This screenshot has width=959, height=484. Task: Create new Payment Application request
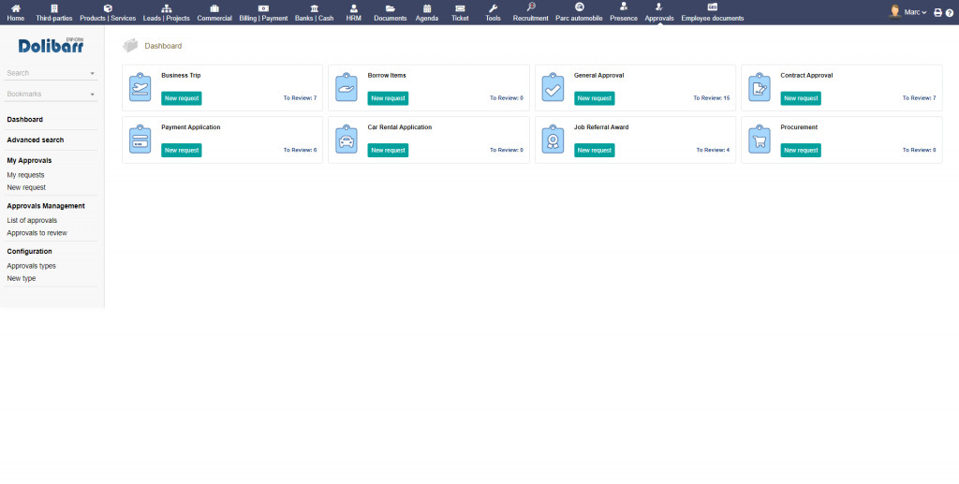tap(182, 151)
